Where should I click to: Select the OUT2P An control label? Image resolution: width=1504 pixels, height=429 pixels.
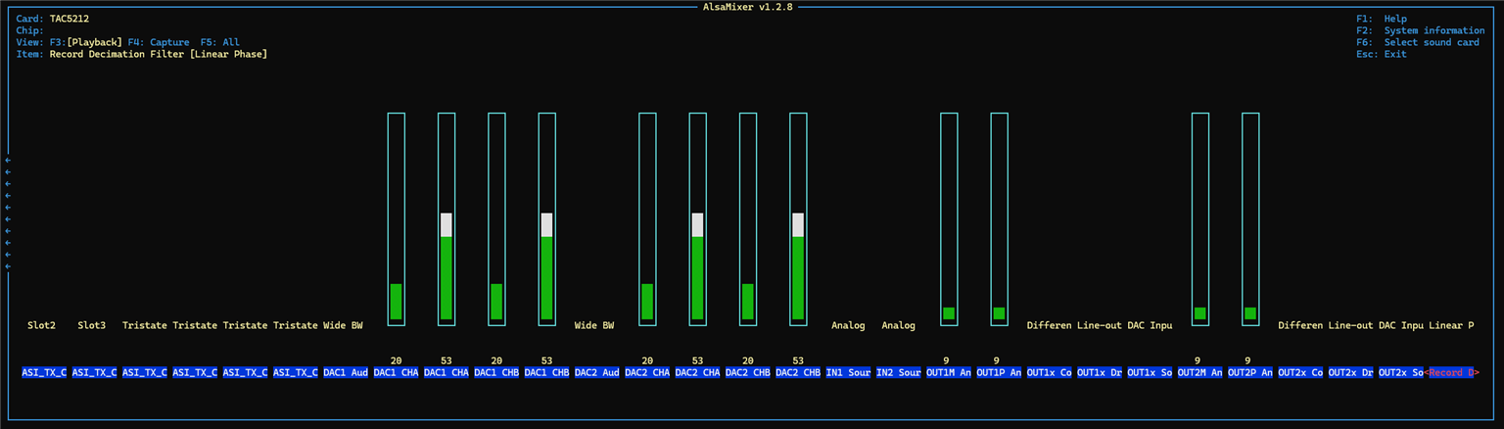click(1250, 372)
